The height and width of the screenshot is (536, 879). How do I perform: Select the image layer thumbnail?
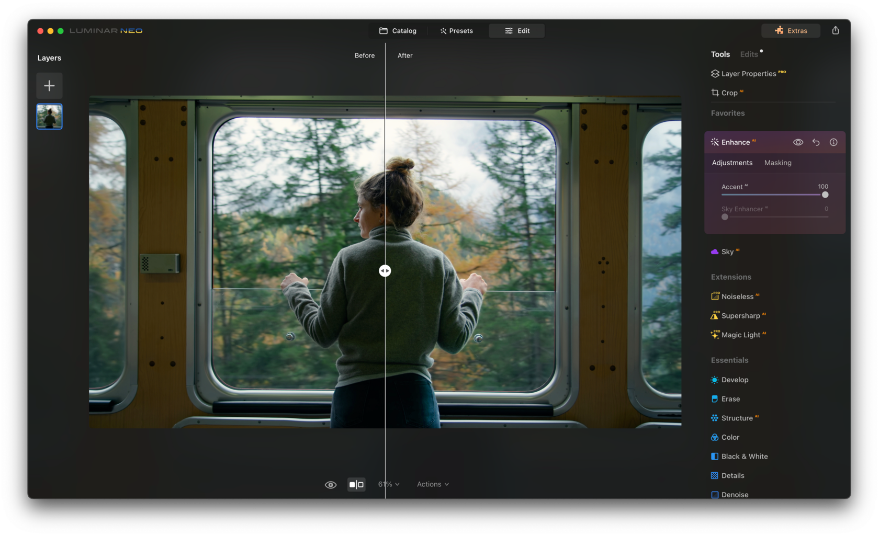(49, 116)
